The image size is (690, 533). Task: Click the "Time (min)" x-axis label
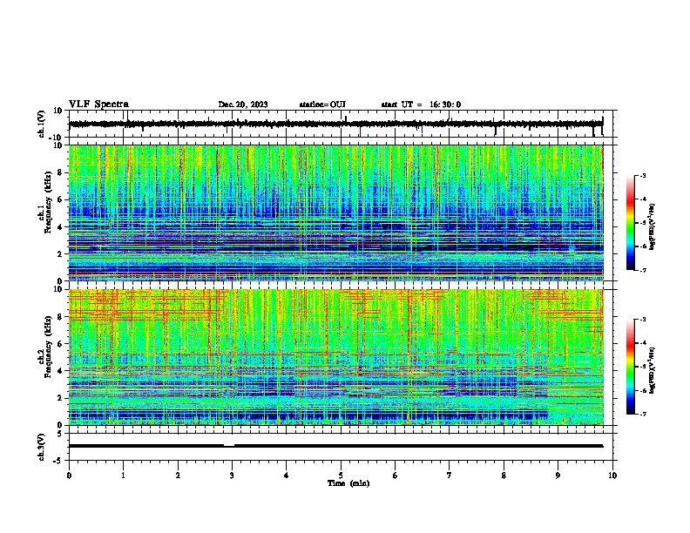tap(348, 483)
